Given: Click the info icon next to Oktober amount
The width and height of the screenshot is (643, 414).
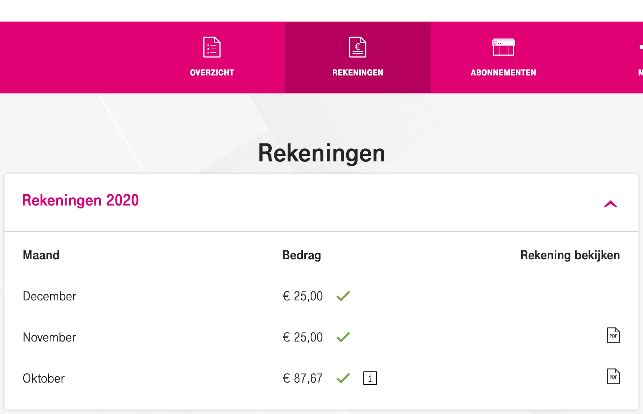Looking at the screenshot, I should tap(370, 378).
